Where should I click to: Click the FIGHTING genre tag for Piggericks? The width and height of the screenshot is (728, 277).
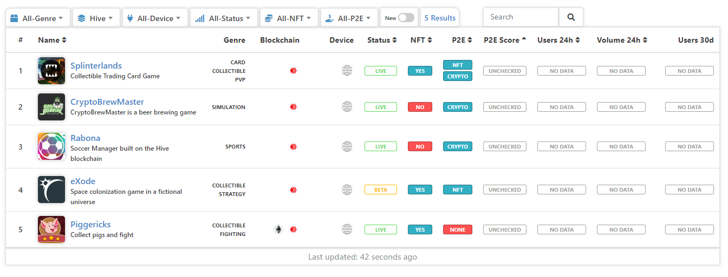(x=232, y=234)
